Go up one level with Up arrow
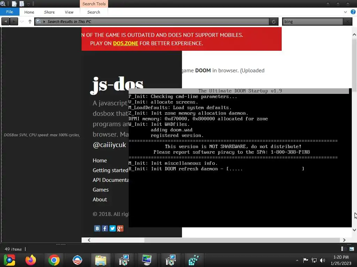The width and height of the screenshot is (357, 267). pyautogui.click(x=30, y=22)
